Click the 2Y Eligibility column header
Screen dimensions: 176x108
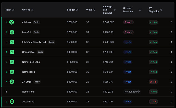[154, 10]
